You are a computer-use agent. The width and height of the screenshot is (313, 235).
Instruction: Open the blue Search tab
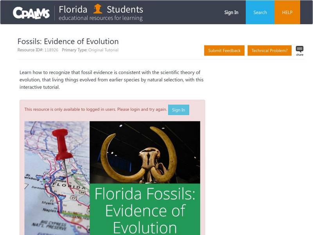click(x=260, y=12)
